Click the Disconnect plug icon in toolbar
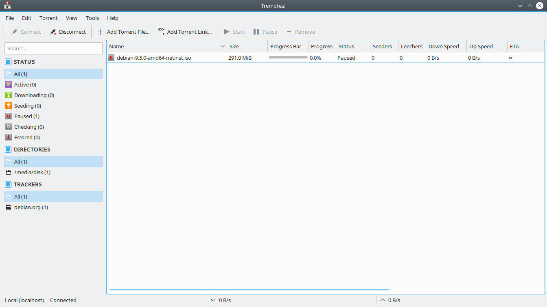The image size is (547, 307). point(53,32)
